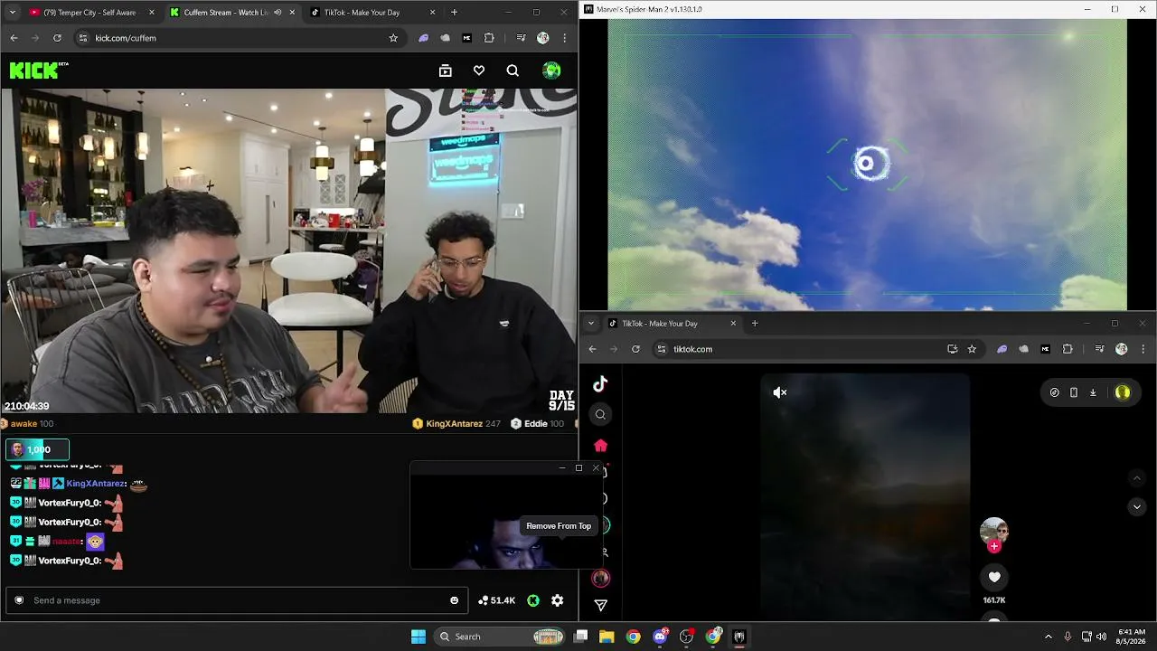
Task: Click the tiktok.com address bar
Action: (x=816, y=349)
